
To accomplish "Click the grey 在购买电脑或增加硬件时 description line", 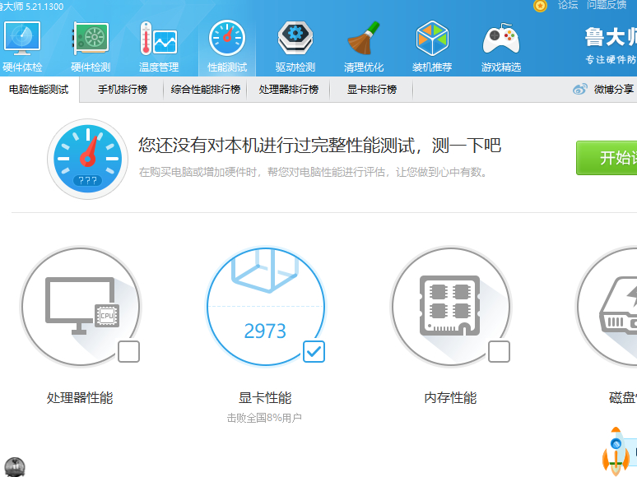I will click(313, 172).
